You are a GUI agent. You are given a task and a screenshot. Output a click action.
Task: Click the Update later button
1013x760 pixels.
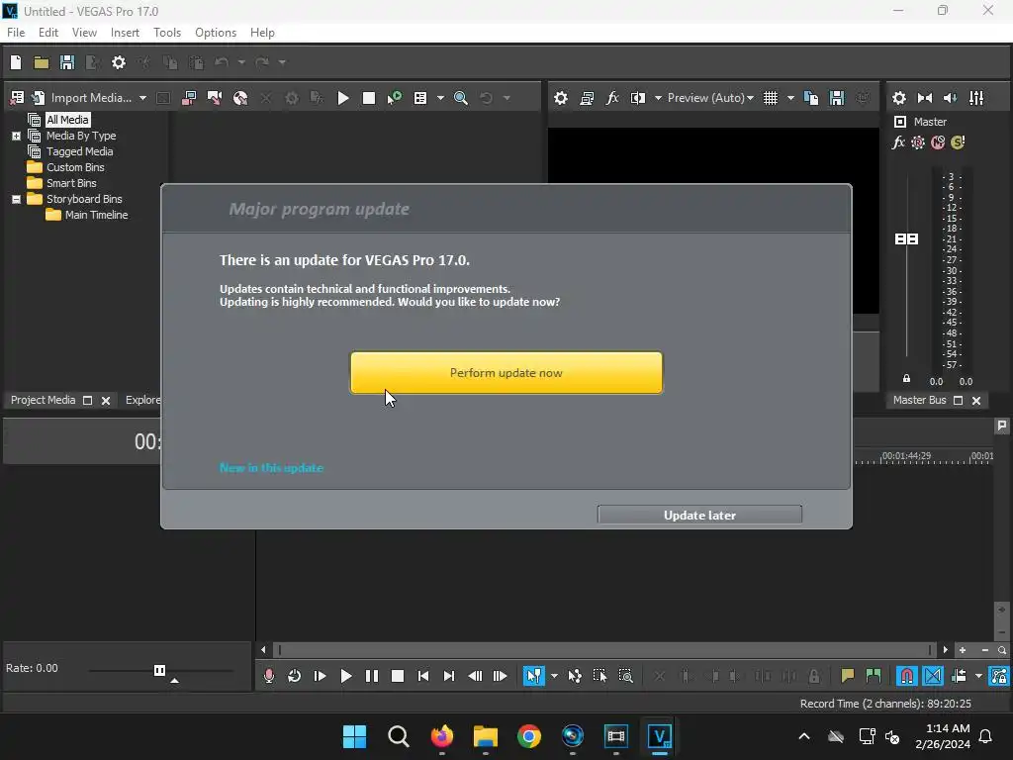[699, 515]
